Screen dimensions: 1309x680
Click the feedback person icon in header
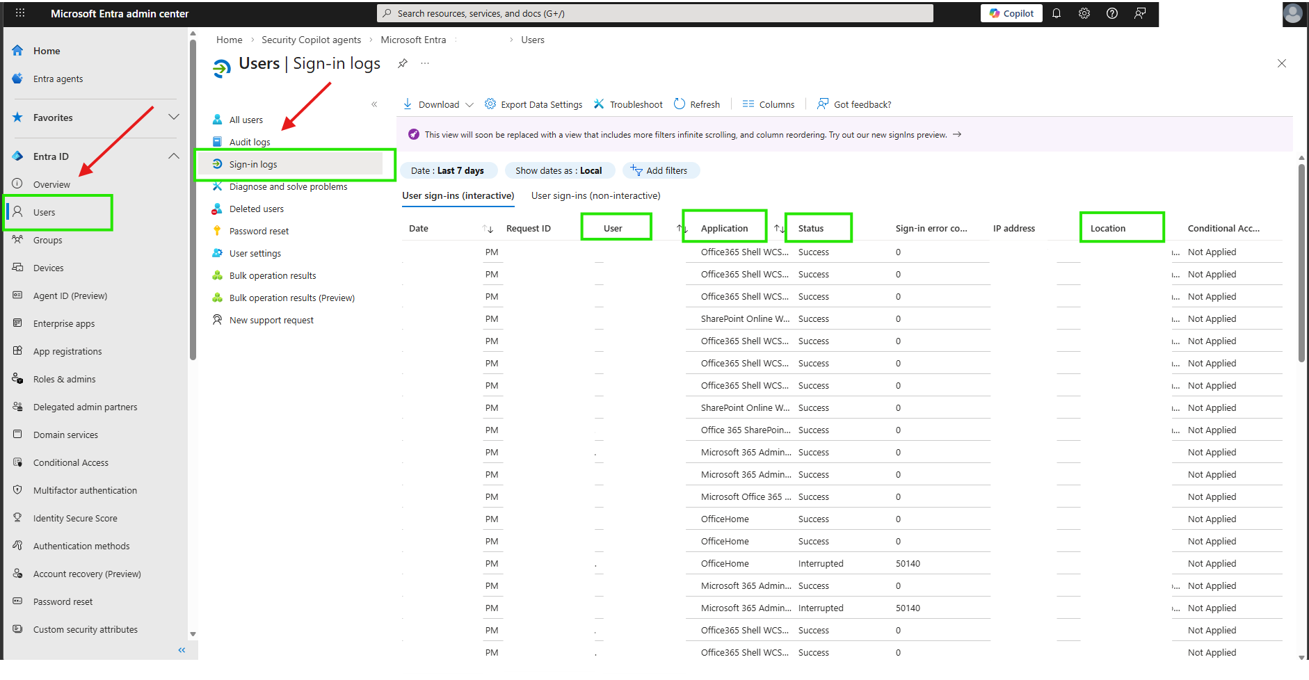(1140, 13)
